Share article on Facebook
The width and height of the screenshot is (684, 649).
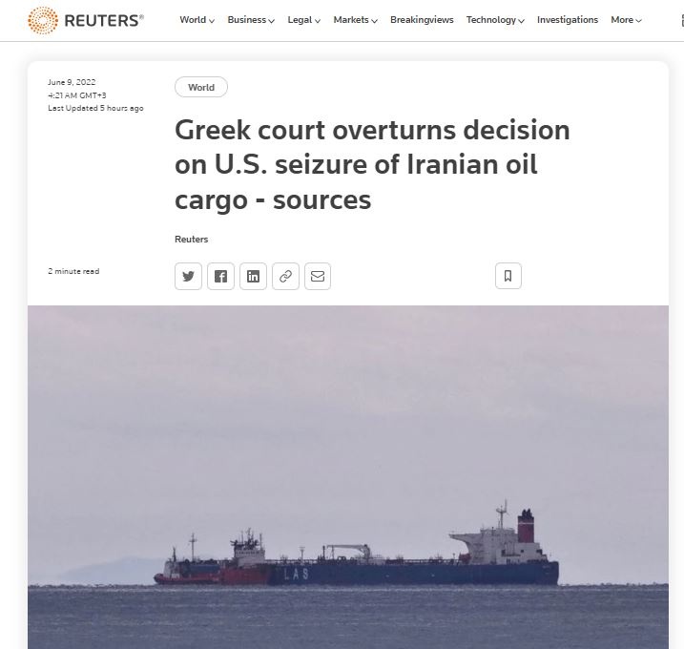(x=220, y=276)
